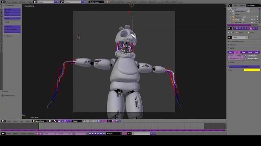Toggle auto keying record button in timeline

pos(125,133)
